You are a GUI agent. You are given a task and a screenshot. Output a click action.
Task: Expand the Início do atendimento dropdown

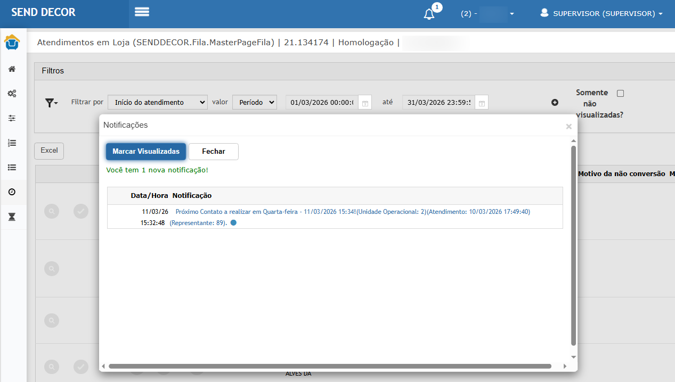(x=157, y=103)
